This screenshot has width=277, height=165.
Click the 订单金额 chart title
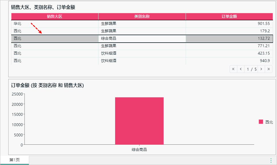[x=47, y=85]
